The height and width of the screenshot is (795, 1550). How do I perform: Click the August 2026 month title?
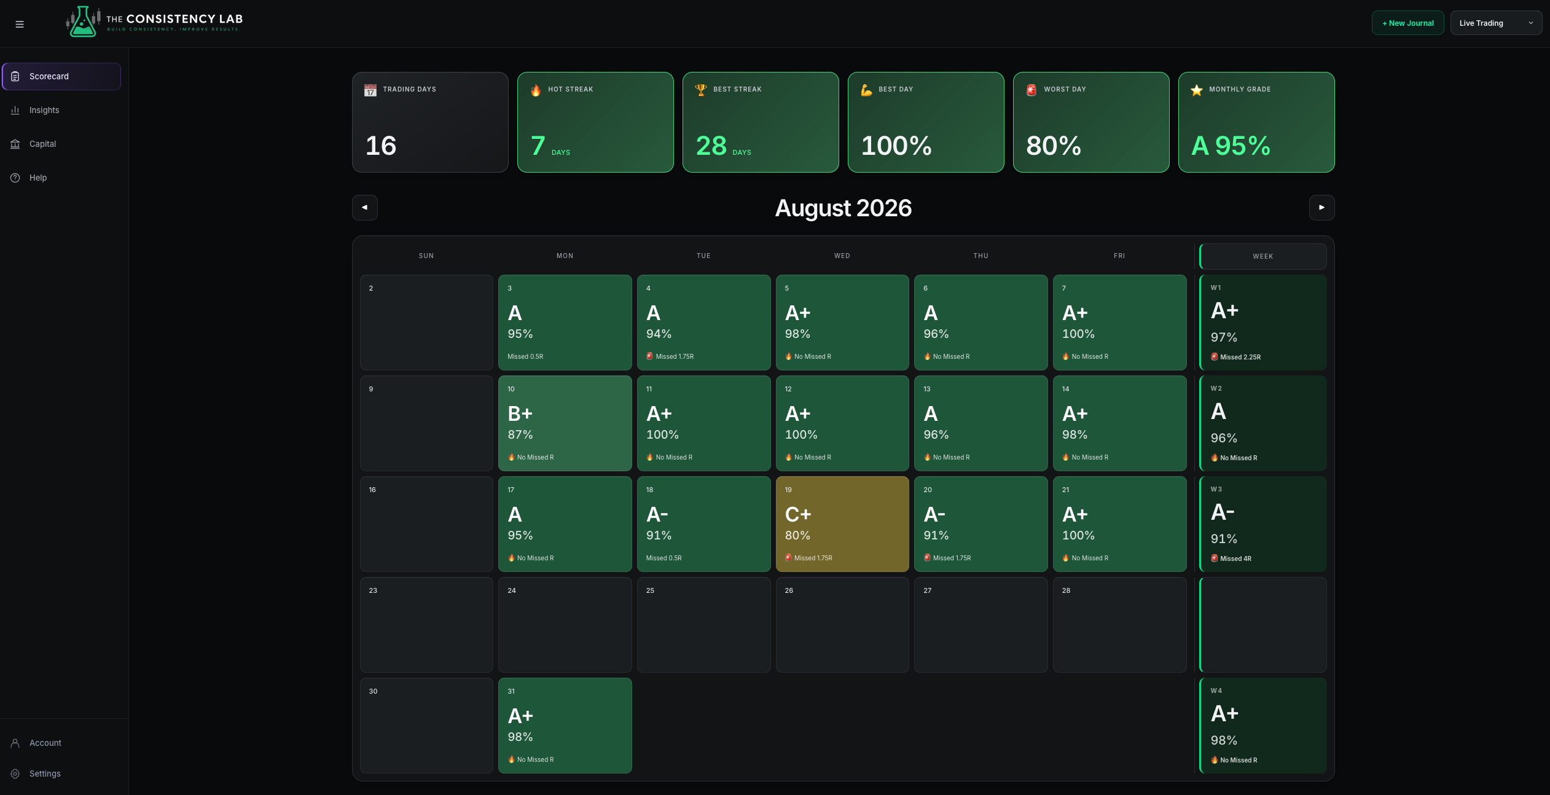(x=843, y=208)
